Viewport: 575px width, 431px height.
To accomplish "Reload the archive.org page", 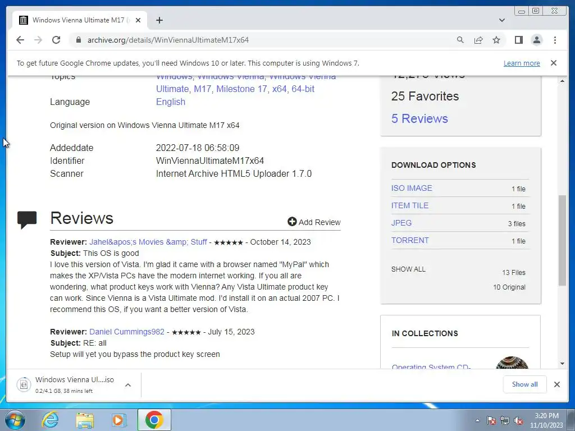I will tap(56, 40).
